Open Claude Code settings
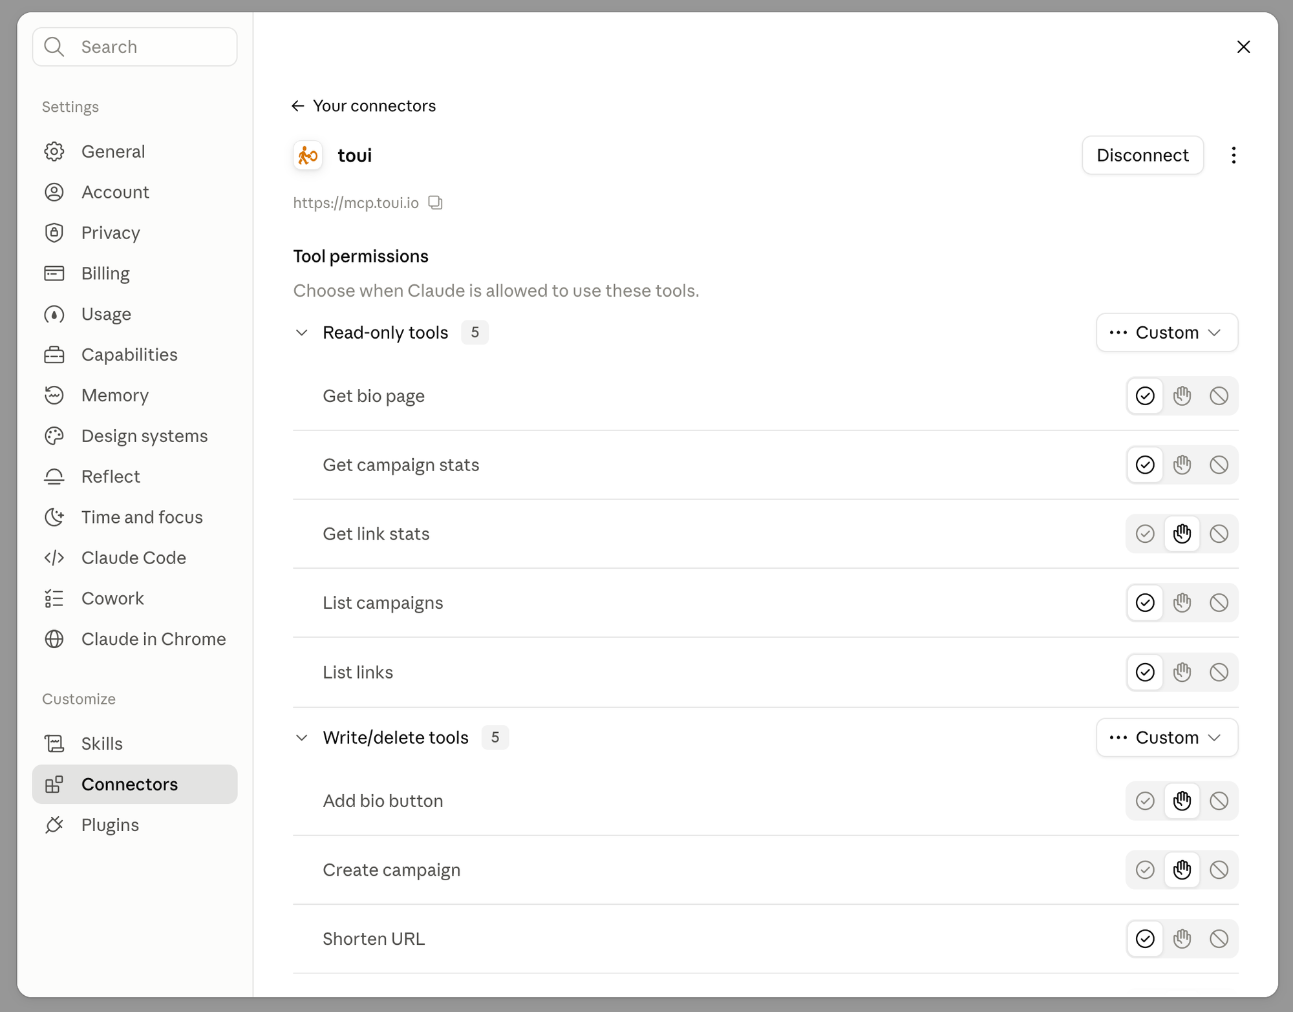This screenshot has width=1293, height=1012. point(134,558)
